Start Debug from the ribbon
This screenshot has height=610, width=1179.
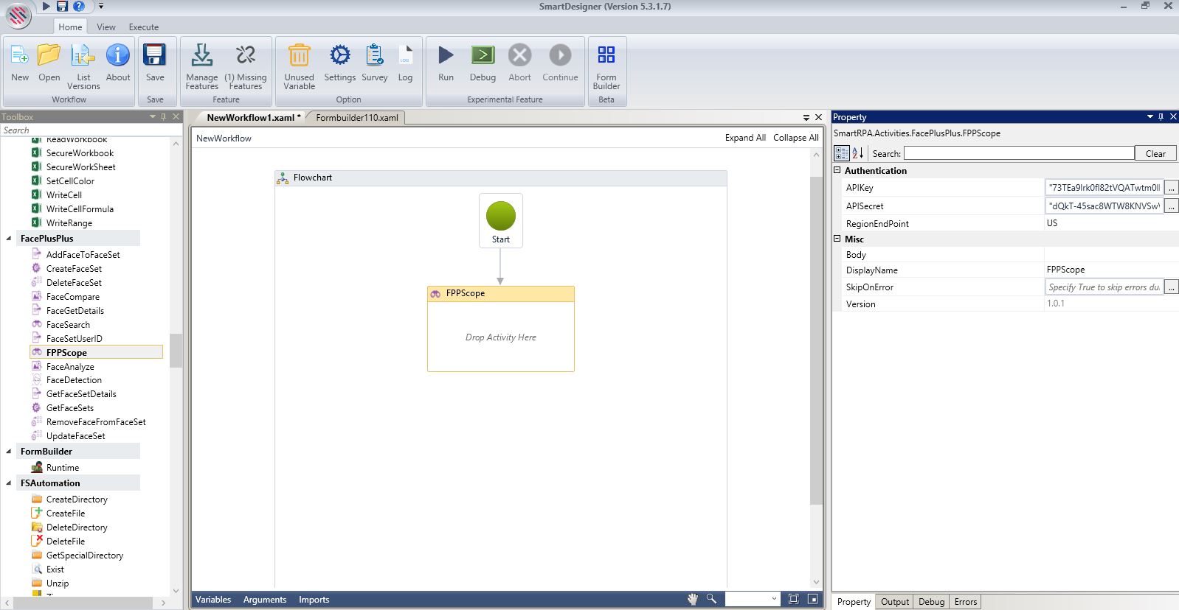pyautogui.click(x=483, y=56)
